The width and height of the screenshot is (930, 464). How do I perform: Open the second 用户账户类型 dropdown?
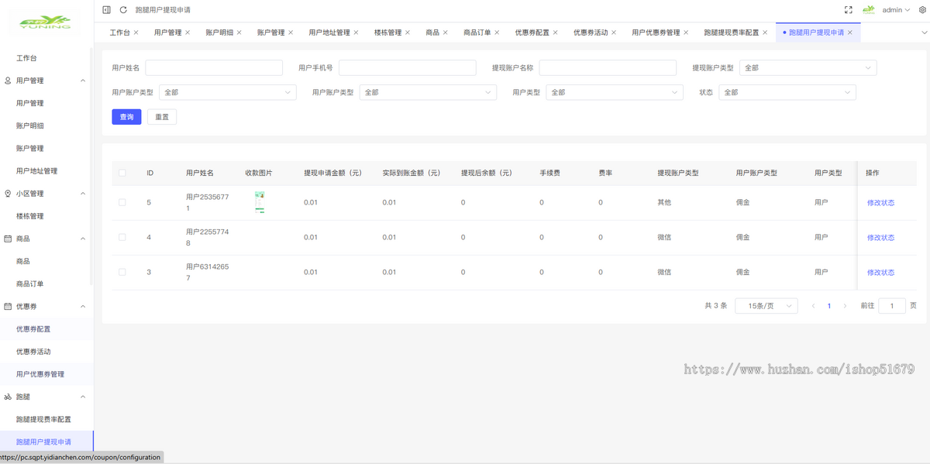point(428,92)
